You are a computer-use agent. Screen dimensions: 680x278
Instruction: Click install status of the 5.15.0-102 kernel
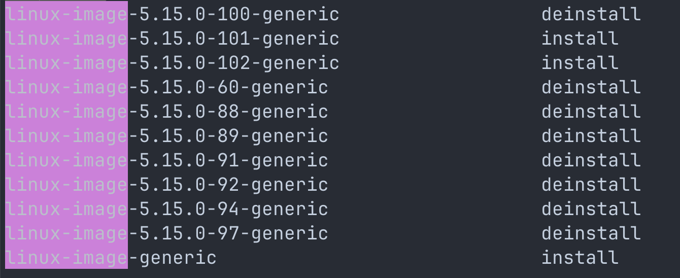coord(580,63)
